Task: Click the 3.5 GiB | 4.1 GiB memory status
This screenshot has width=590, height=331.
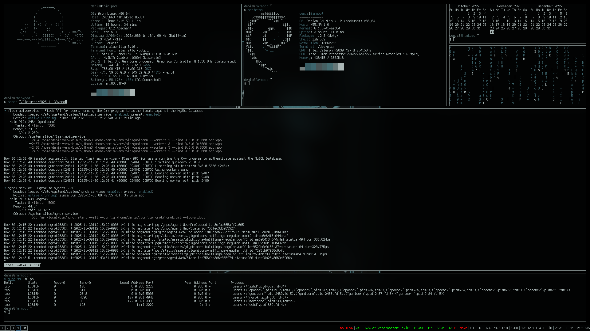Action: [536, 328]
